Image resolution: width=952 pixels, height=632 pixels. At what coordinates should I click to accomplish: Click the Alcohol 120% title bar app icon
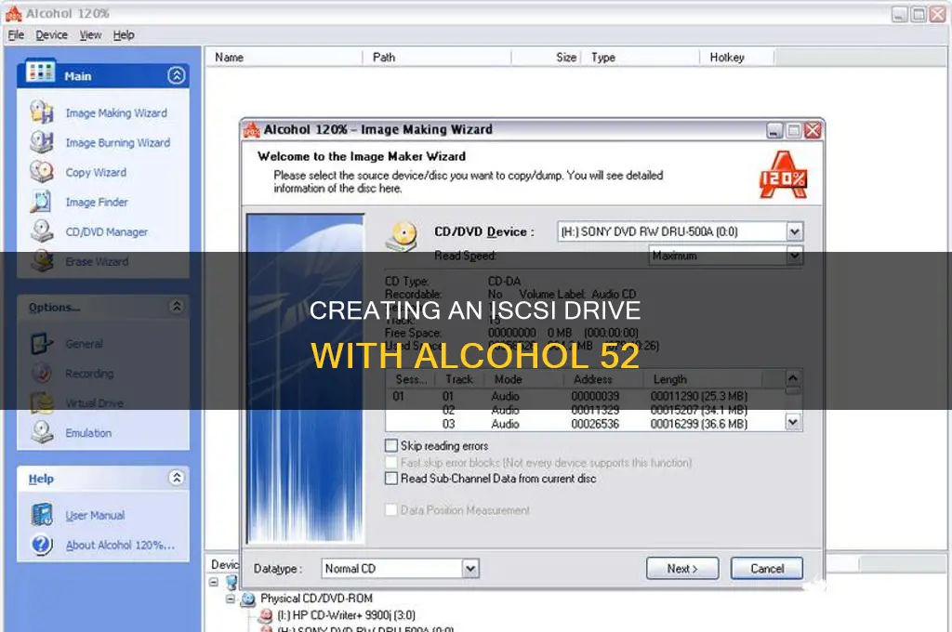(13, 13)
